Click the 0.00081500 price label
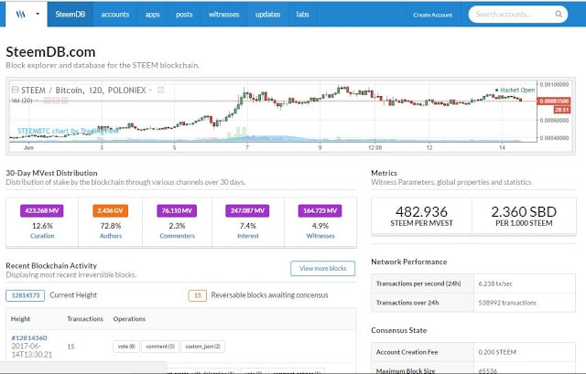The image size is (586, 374). 554,101
